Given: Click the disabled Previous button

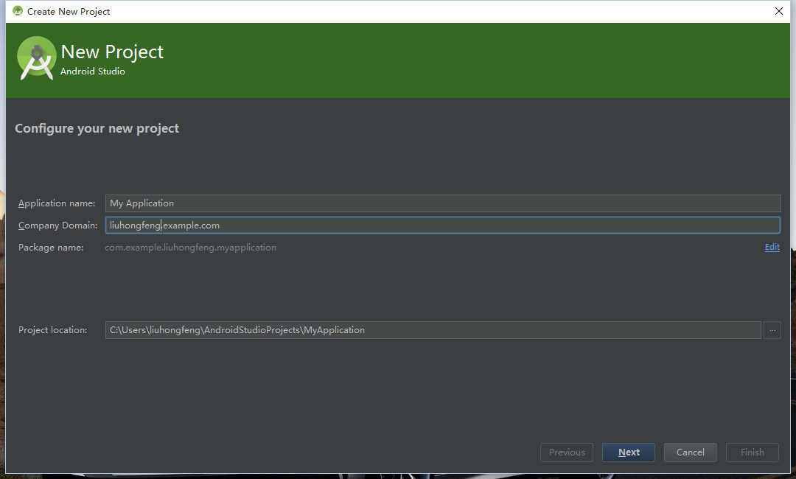Looking at the screenshot, I should pyautogui.click(x=567, y=452).
